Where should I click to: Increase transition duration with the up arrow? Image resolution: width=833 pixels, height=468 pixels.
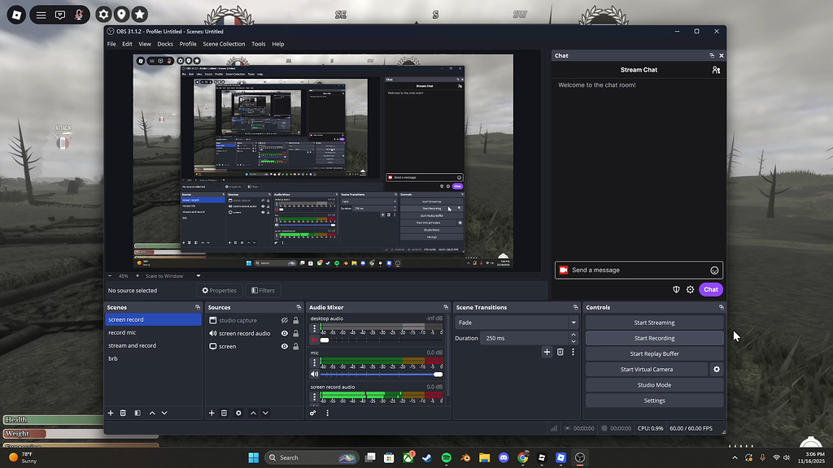click(x=573, y=335)
